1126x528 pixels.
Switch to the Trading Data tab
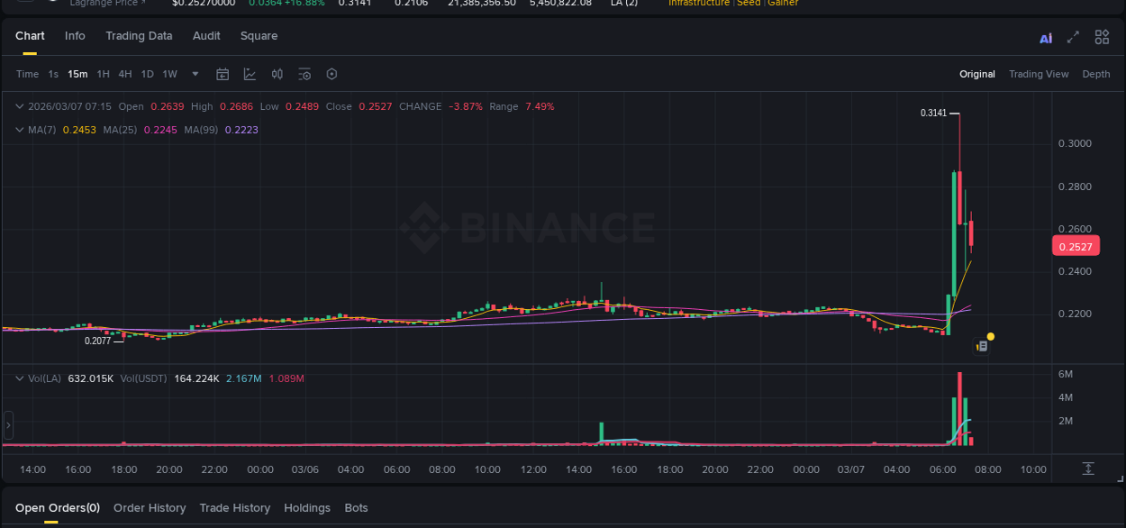coord(139,36)
